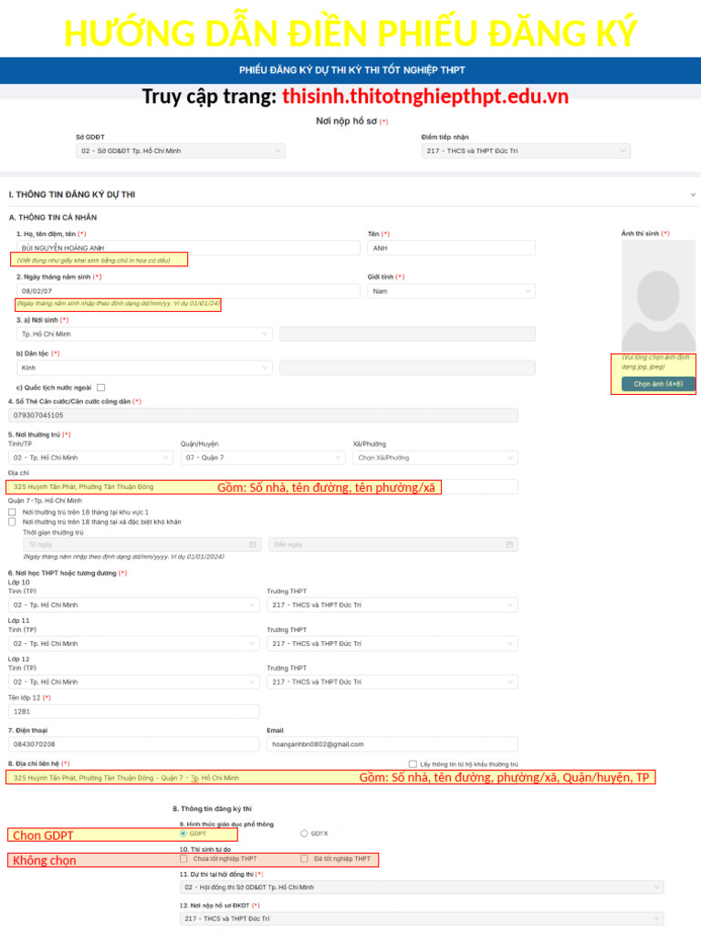Open the Lớp 12 Trường THPT dropdown

pos(392,681)
